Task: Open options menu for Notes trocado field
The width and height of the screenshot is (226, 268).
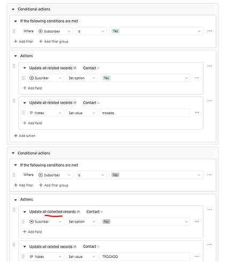Action: 197,113
